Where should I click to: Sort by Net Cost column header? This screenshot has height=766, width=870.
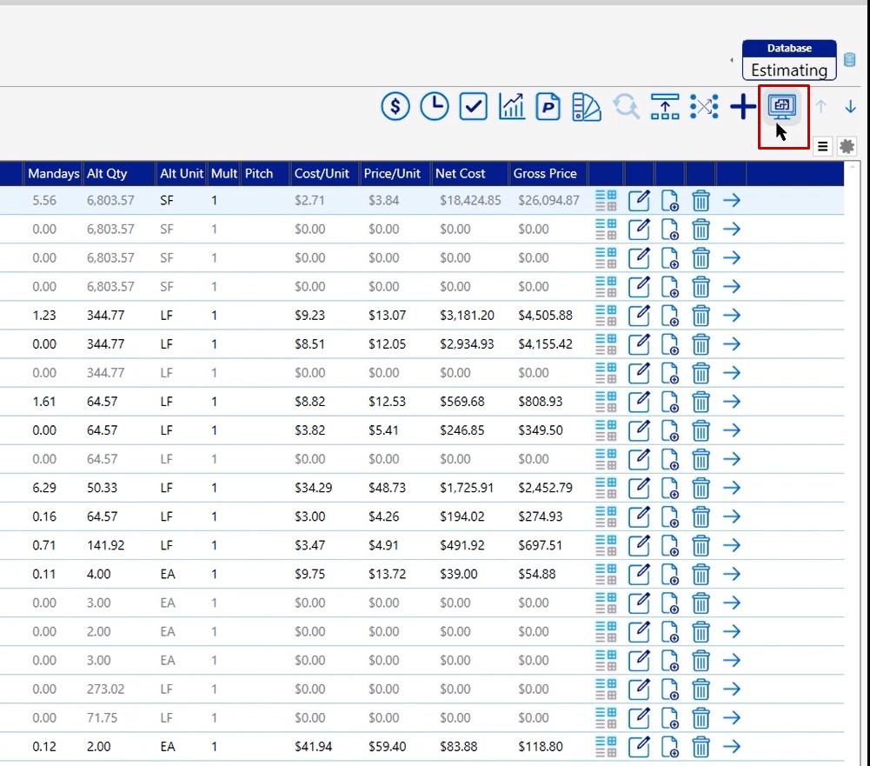click(461, 173)
